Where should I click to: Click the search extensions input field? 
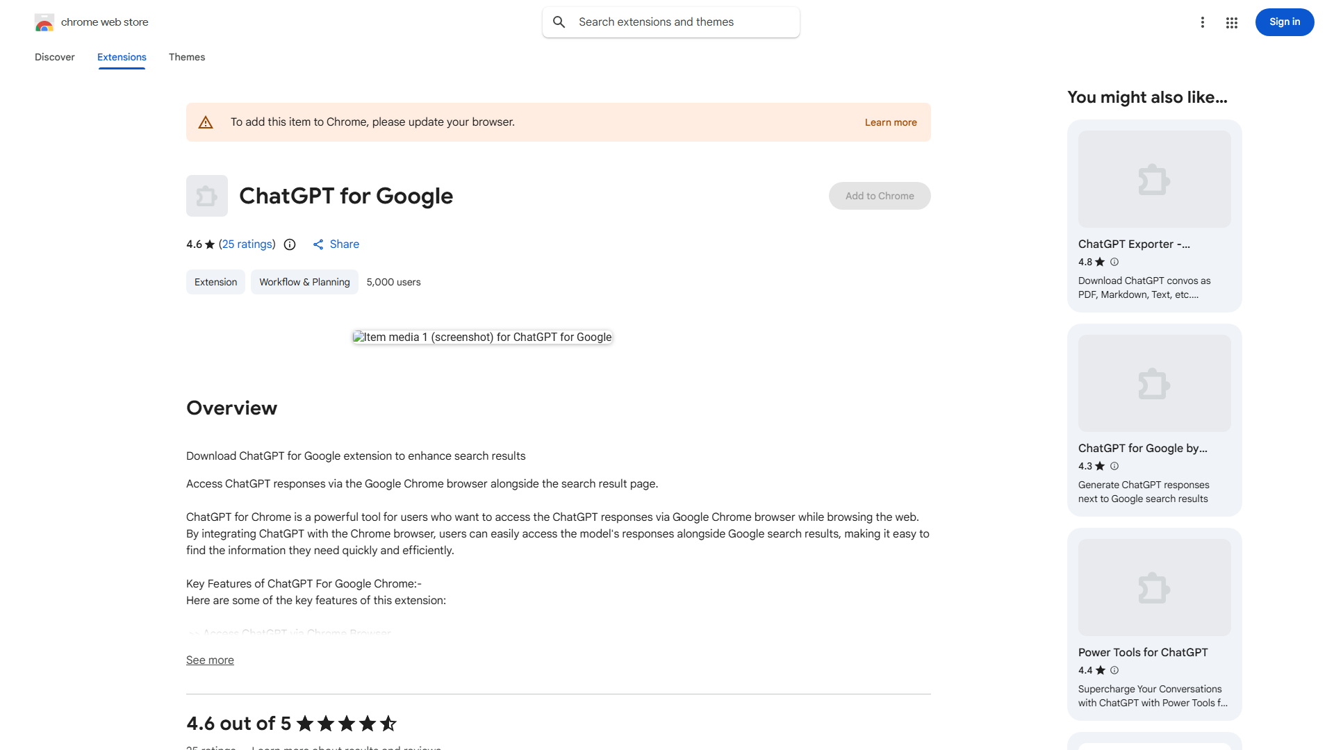[x=670, y=22]
